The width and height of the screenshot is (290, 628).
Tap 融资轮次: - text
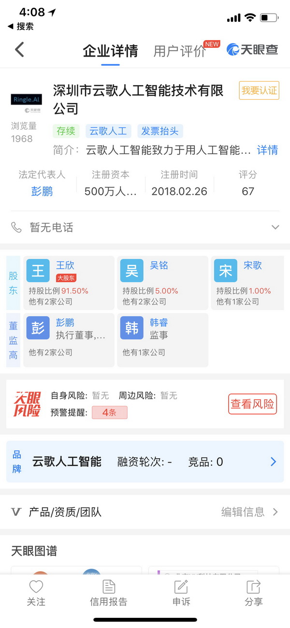[145, 462]
